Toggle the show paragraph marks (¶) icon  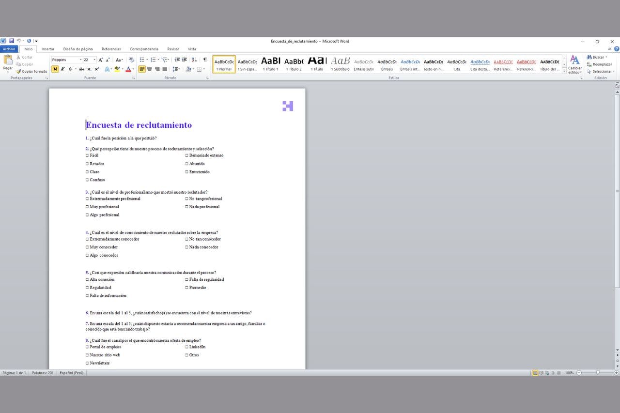tap(205, 60)
